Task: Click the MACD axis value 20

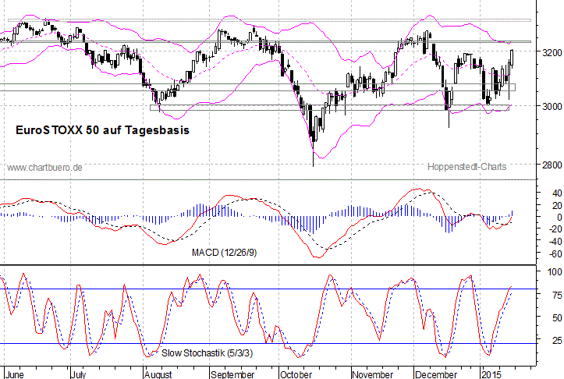Action: tap(557, 206)
